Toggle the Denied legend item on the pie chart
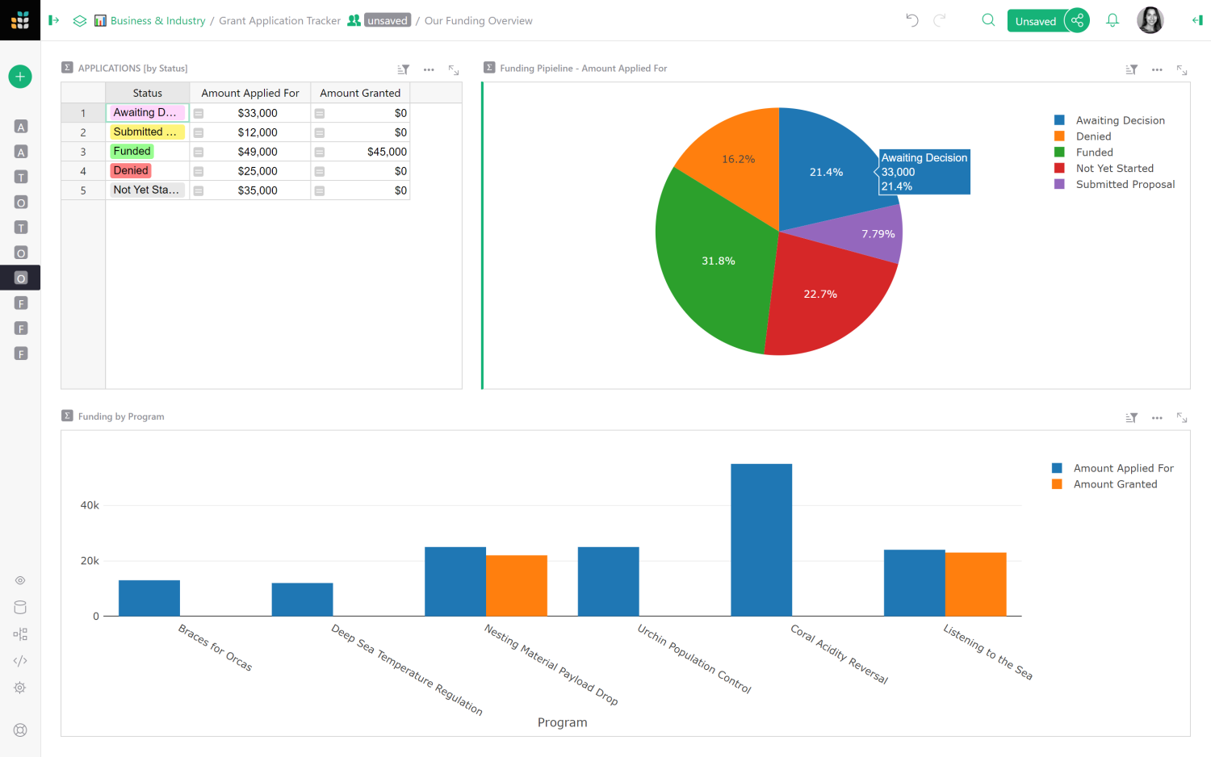This screenshot has width=1211, height=757. [1092, 136]
